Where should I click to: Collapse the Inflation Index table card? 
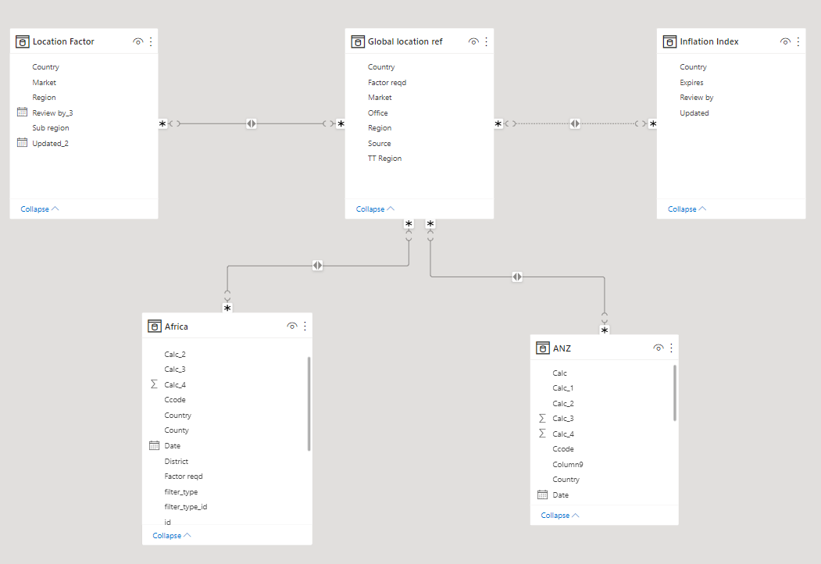coord(687,209)
